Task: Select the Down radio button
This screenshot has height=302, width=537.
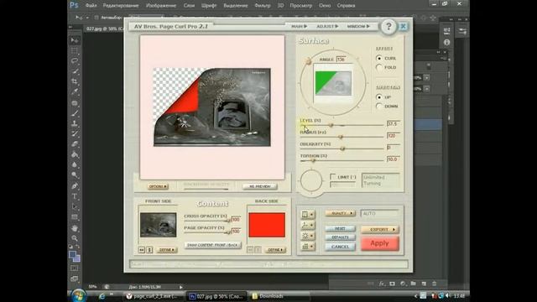Action: click(x=378, y=107)
